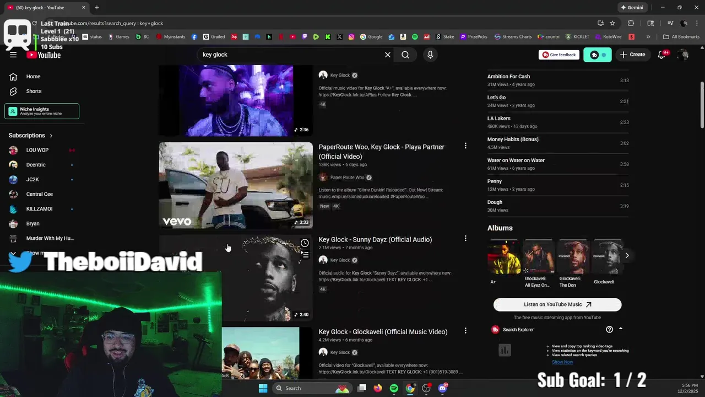Open the Grailed bookmark

point(214,37)
